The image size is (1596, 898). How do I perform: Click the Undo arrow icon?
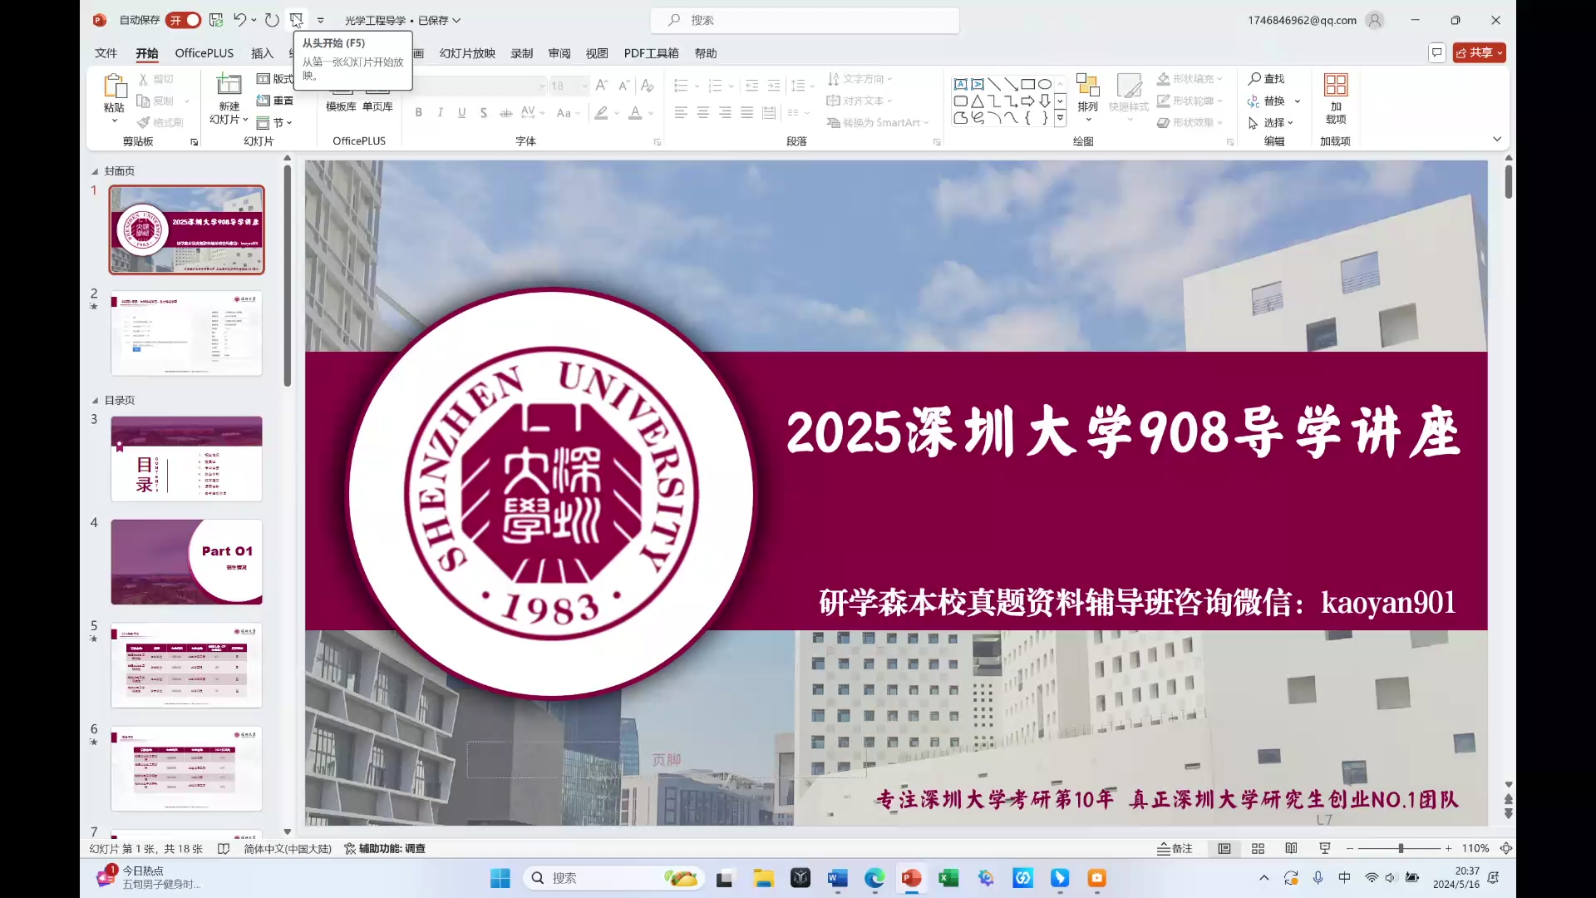point(239,20)
